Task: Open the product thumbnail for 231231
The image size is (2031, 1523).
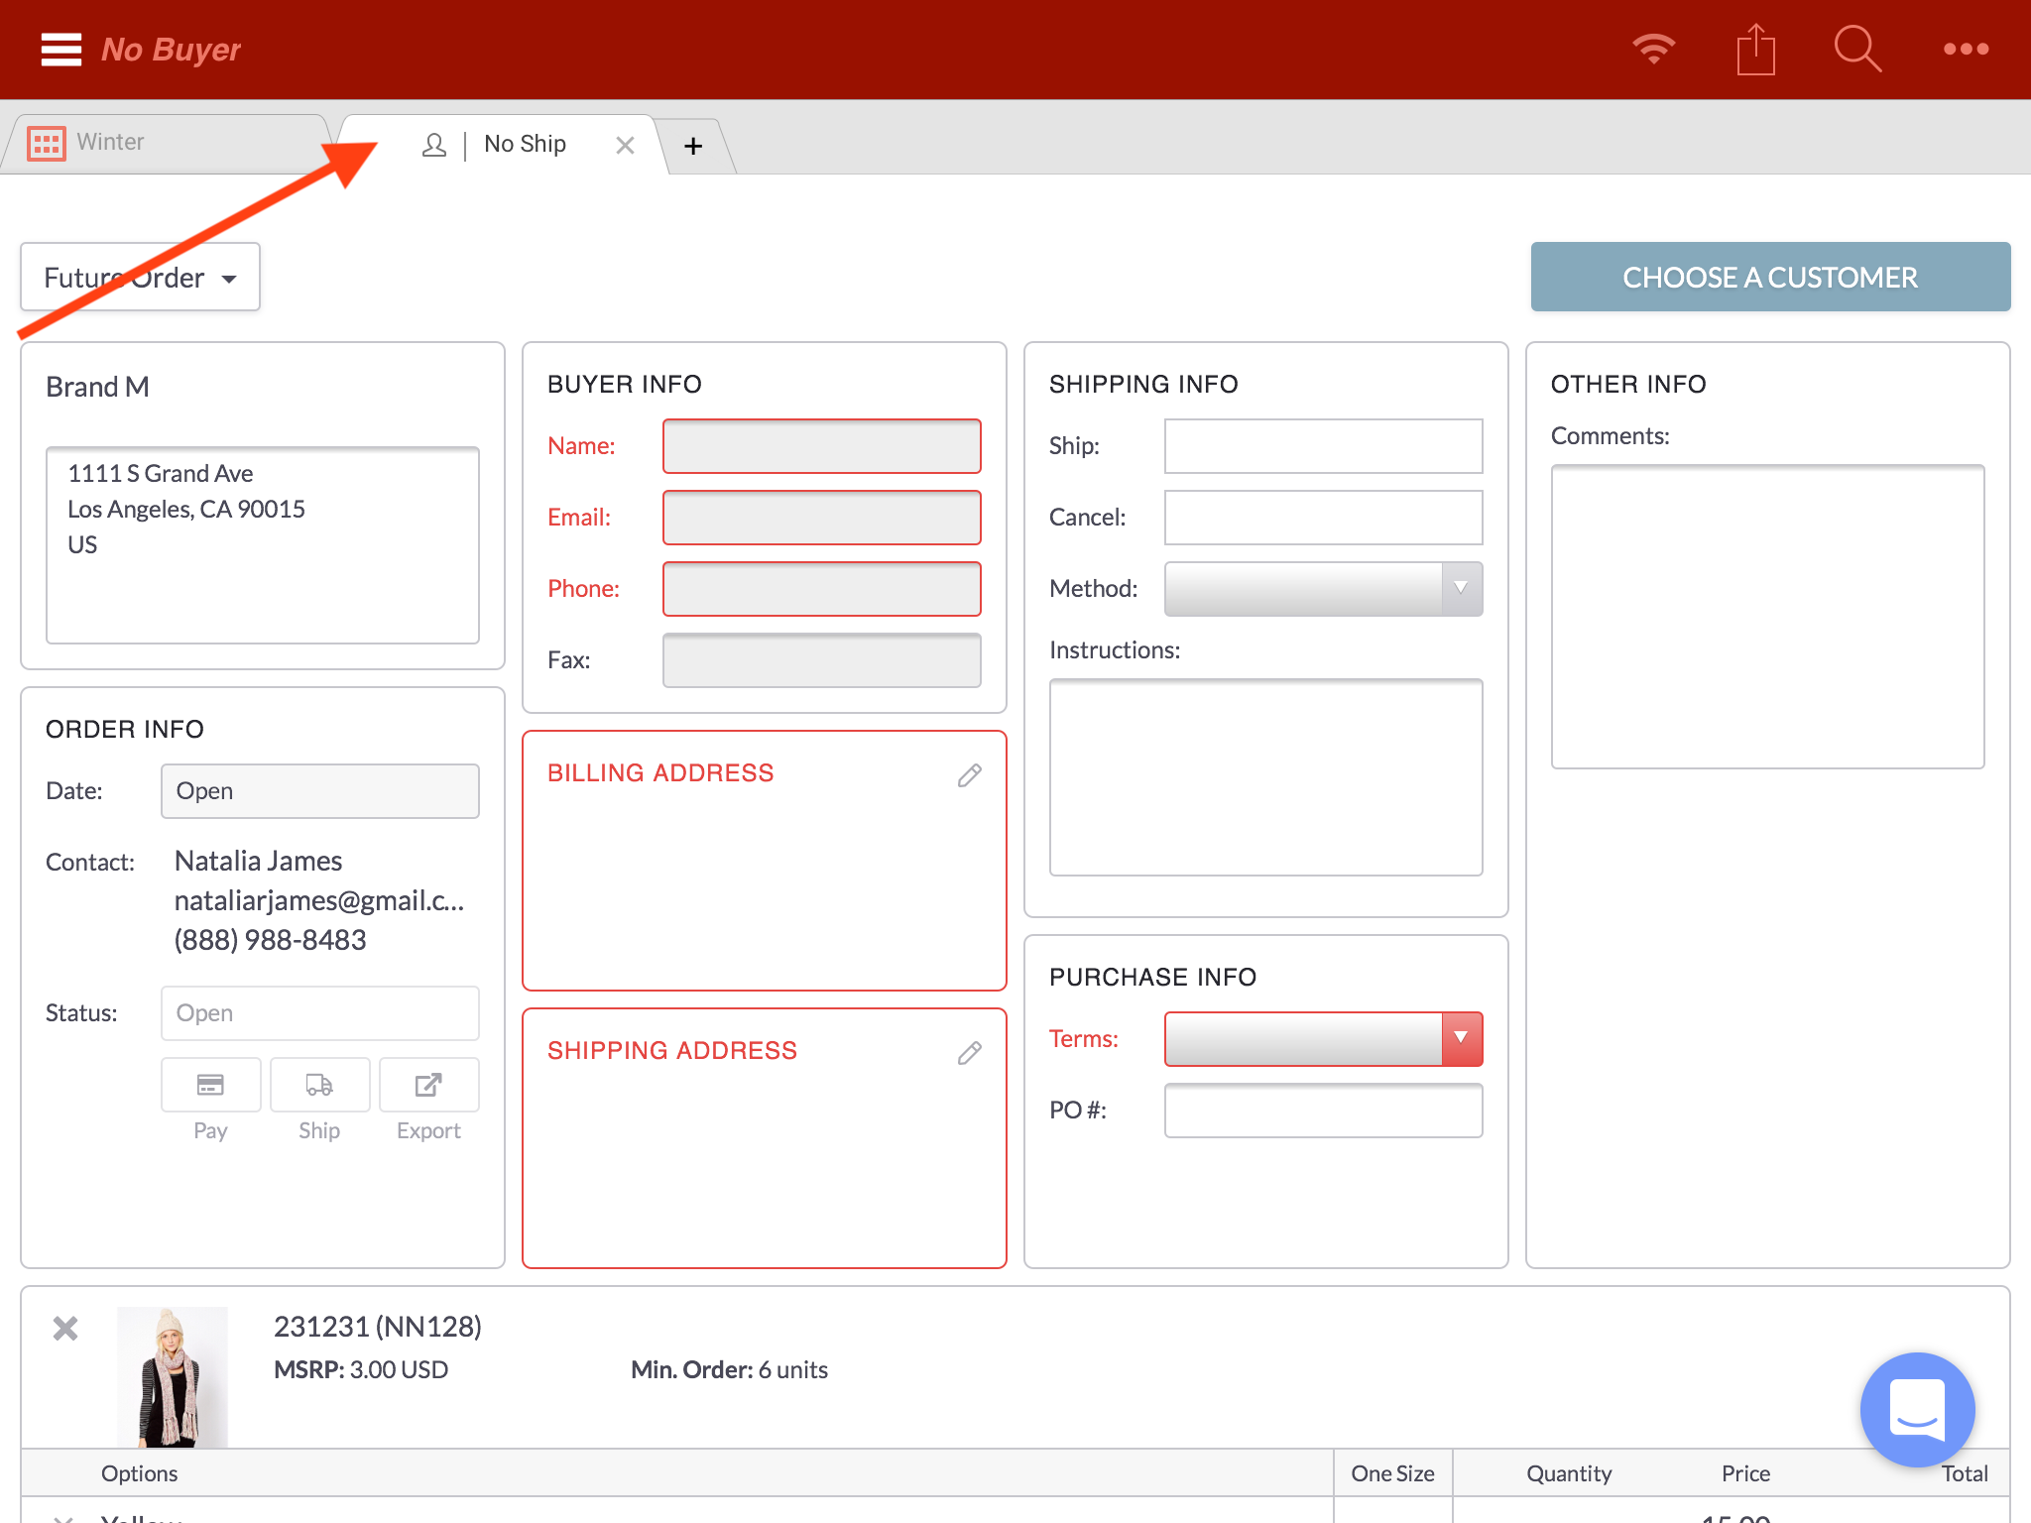Action: tap(173, 1376)
